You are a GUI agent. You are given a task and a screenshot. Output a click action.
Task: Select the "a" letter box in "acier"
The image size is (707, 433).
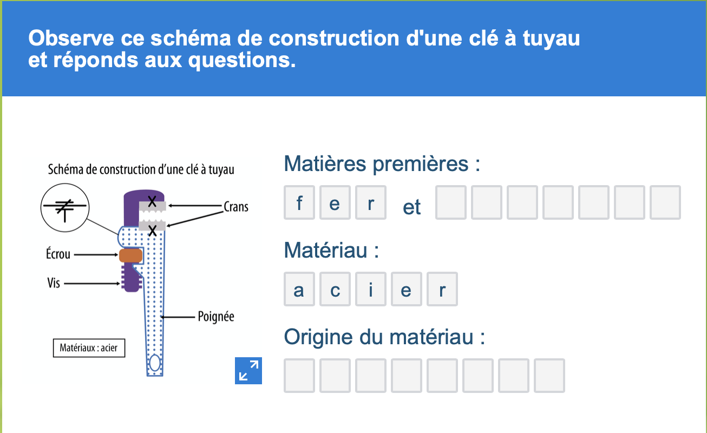tap(299, 289)
